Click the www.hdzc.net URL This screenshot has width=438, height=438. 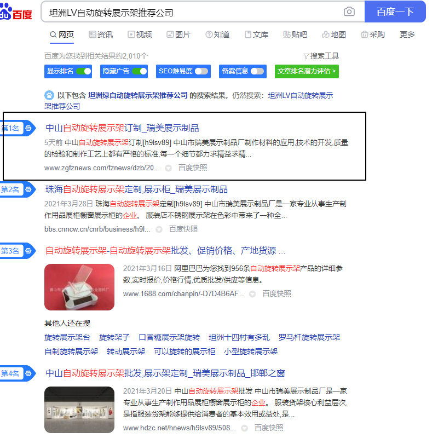tap(180, 428)
